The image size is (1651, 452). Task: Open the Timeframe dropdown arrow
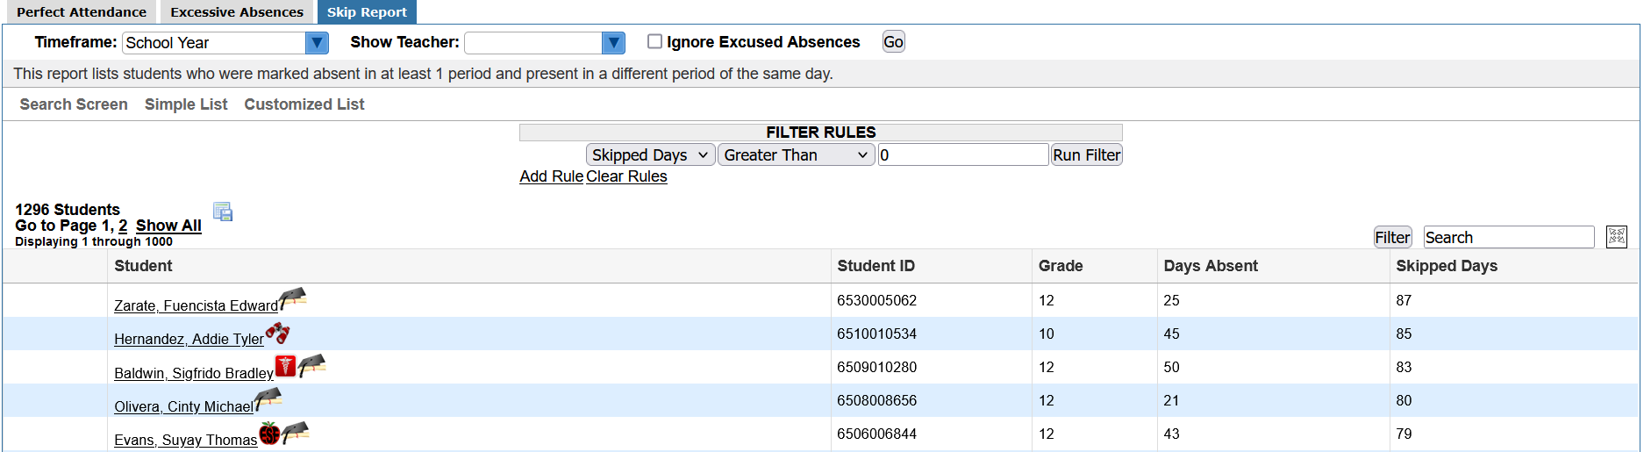coord(317,42)
